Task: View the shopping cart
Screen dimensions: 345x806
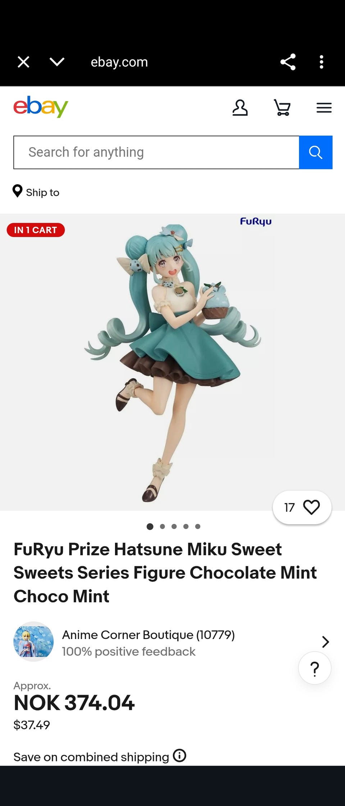Action: (282, 108)
